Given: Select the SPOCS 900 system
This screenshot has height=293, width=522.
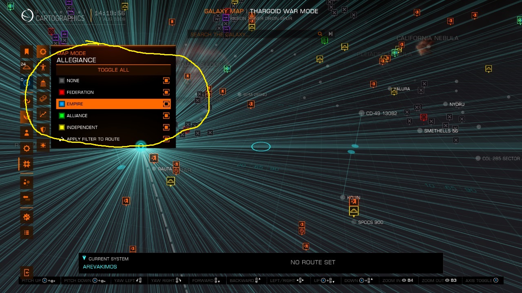Looking at the screenshot, I should point(370,222).
